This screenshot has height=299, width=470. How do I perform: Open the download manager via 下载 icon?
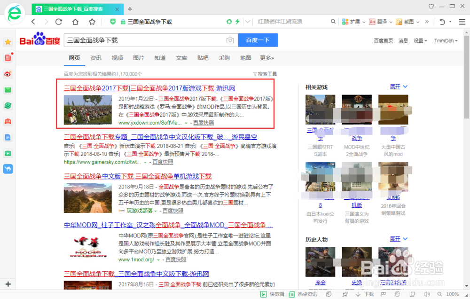pos(366,293)
